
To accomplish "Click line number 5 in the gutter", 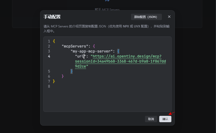I will point(49,71).
